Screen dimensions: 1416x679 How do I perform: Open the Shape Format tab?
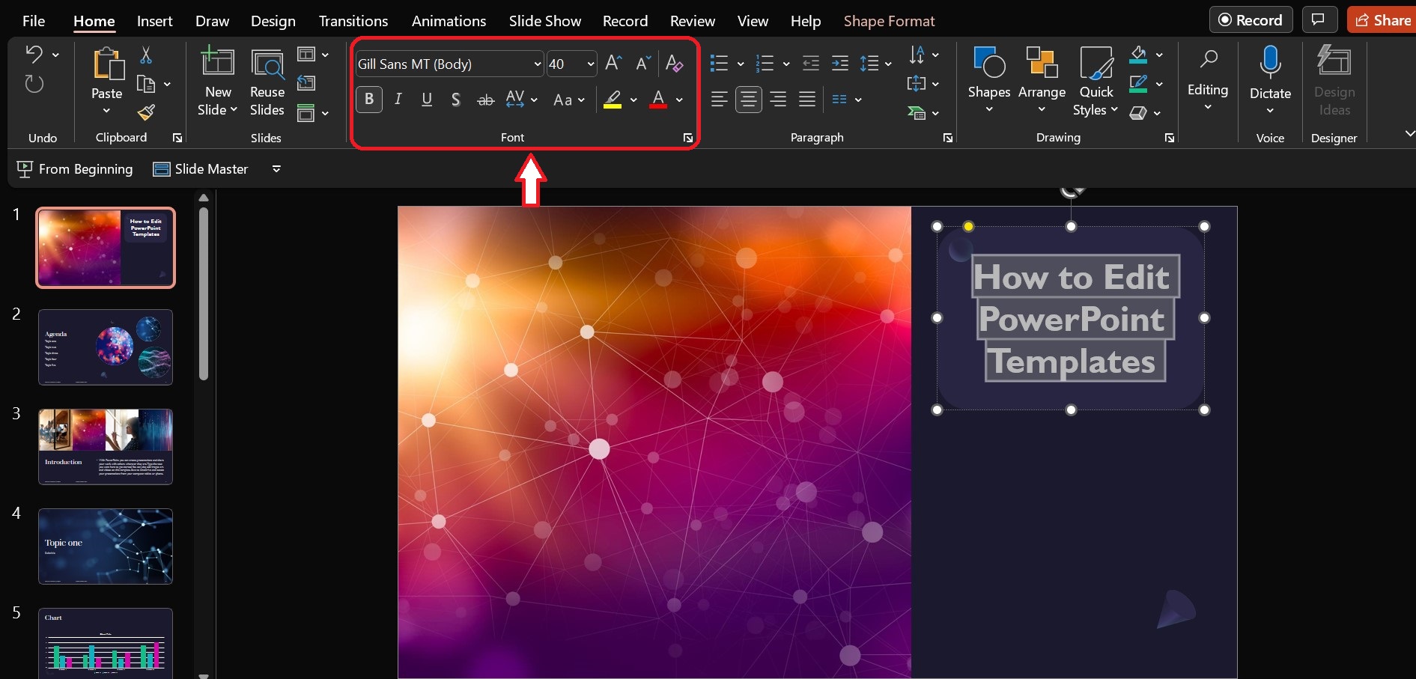[889, 21]
